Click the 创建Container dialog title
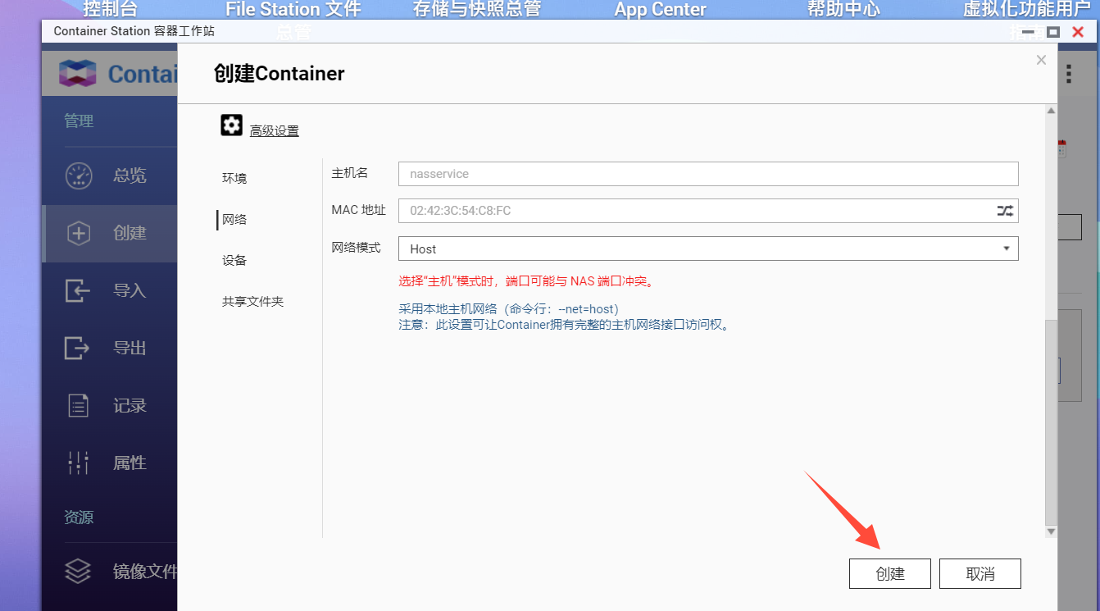 pyautogui.click(x=279, y=74)
